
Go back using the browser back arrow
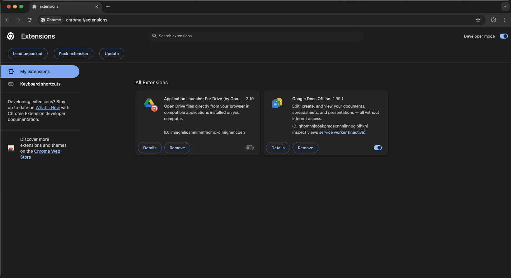7,20
